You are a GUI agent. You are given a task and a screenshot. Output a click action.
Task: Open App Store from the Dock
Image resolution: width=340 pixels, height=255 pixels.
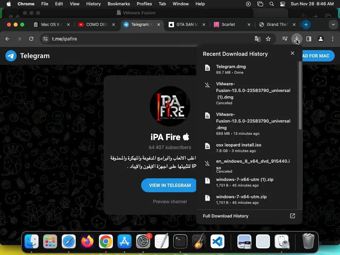tap(125, 241)
